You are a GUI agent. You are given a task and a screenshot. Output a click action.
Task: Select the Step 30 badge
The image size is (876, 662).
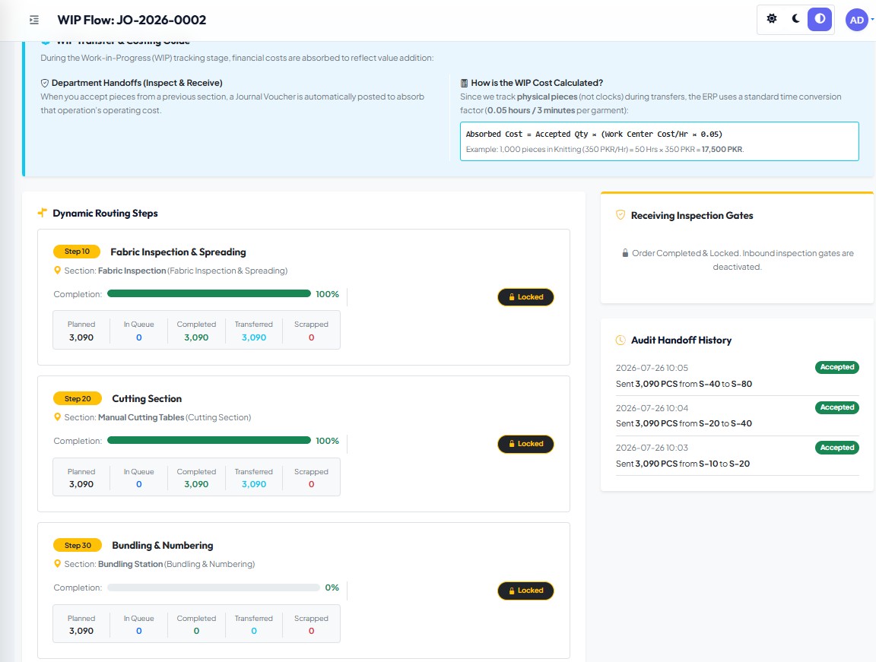point(78,546)
